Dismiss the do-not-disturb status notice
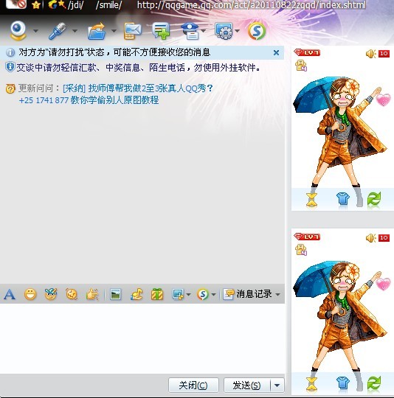The height and width of the screenshot is (398, 394). (x=276, y=52)
